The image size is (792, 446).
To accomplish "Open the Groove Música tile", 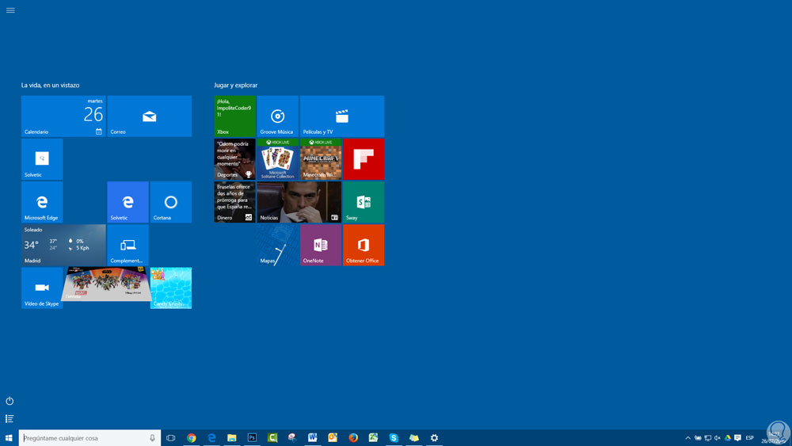I will [277, 116].
